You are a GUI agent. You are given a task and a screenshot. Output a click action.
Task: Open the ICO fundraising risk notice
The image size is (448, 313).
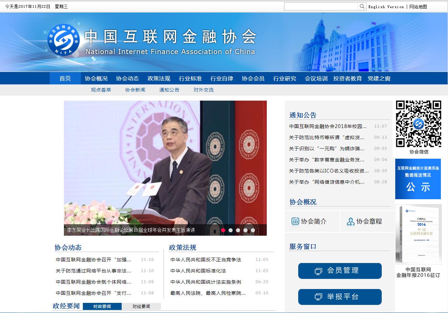coord(329,171)
